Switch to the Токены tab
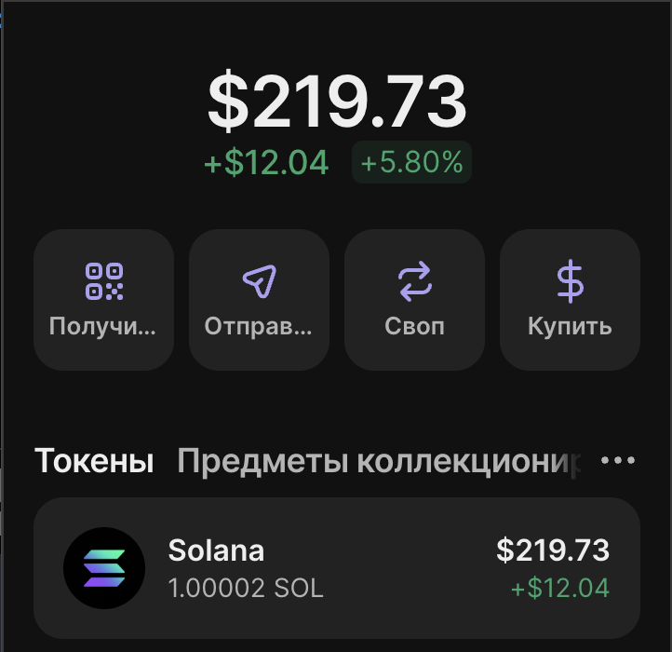 point(94,460)
